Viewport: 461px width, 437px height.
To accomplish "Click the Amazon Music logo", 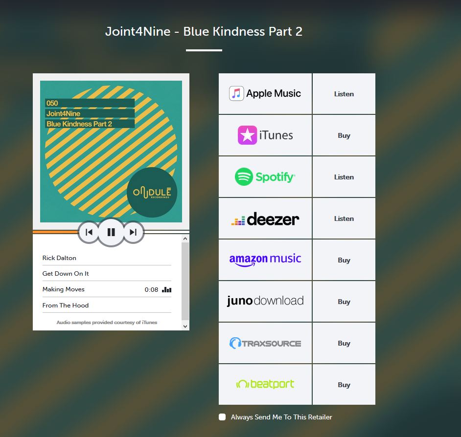I will (x=265, y=260).
